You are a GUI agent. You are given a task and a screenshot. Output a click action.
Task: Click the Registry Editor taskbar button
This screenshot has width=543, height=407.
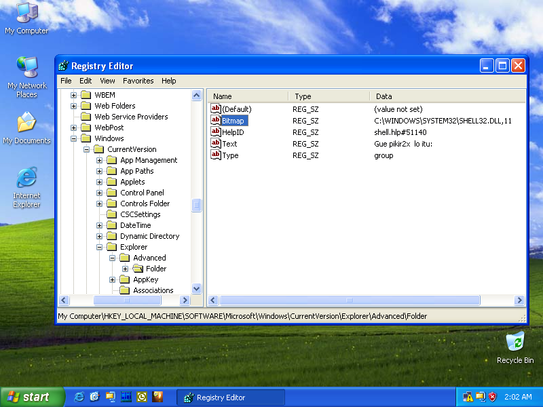pos(231,398)
